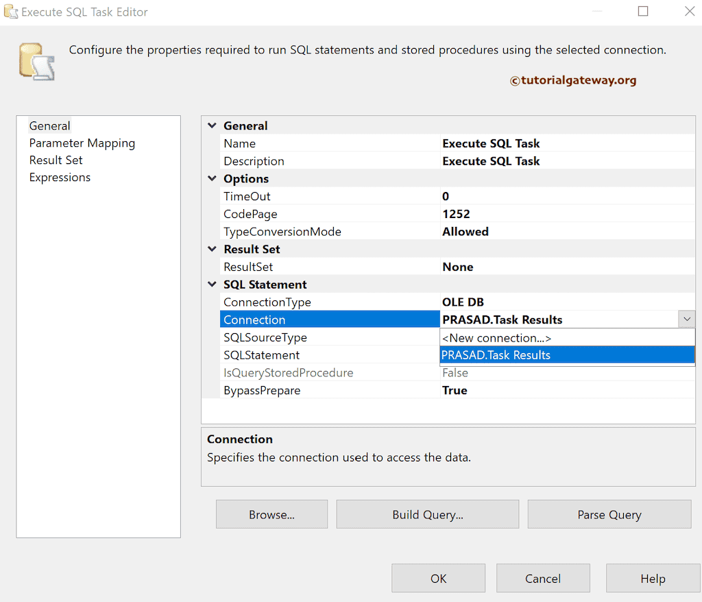
Task: Click the Browse... button
Action: pyautogui.click(x=271, y=514)
